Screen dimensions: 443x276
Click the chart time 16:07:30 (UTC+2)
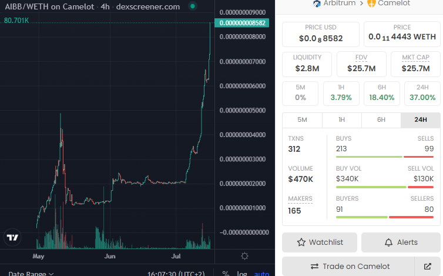(176, 274)
